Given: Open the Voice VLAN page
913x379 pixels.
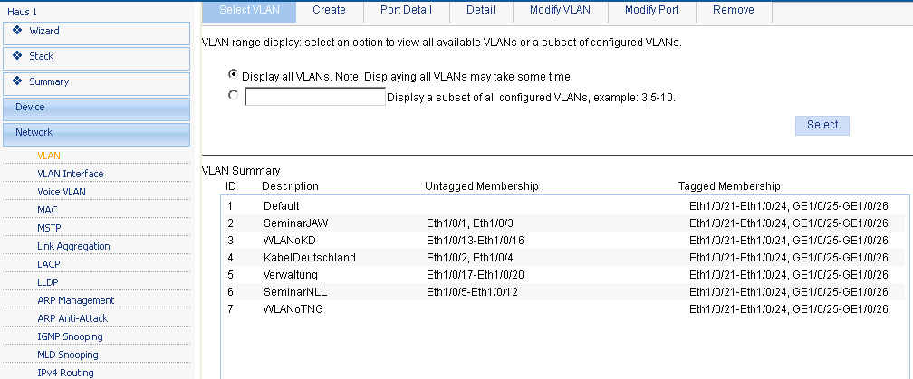Looking at the screenshot, I should pos(62,192).
